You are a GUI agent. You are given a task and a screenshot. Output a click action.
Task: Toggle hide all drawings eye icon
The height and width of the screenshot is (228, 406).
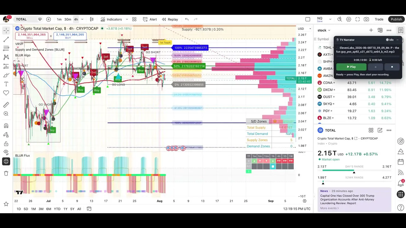[6, 152]
